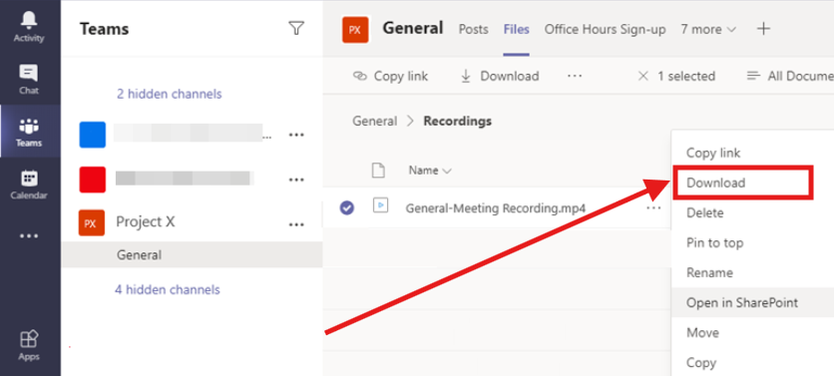
Task: Show the 2 hidden channels
Action: 170,94
